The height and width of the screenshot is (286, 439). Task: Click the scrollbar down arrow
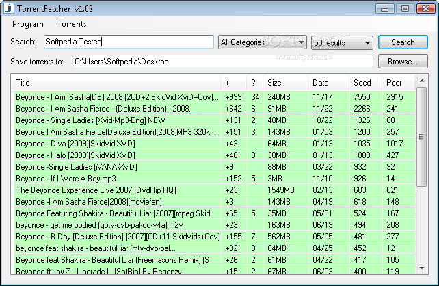422,268
